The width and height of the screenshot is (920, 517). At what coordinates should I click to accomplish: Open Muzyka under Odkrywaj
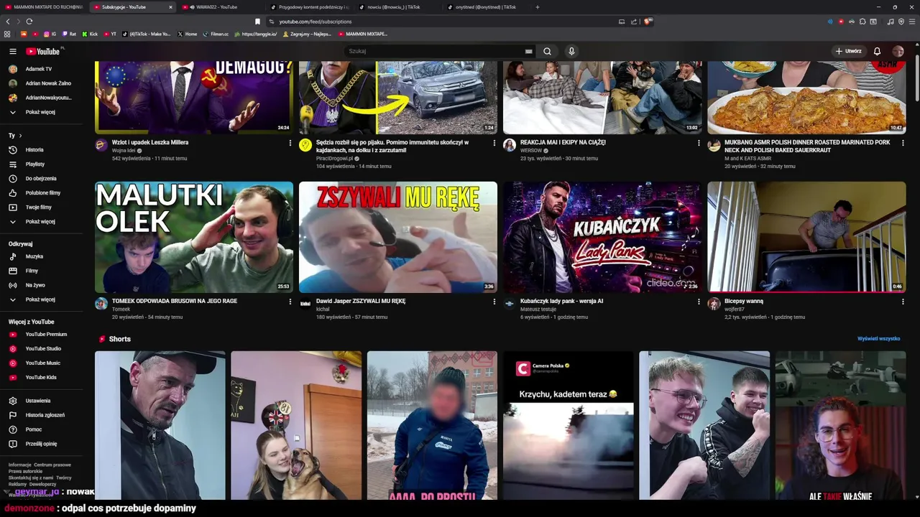pyautogui.click(x=43, y=256)
